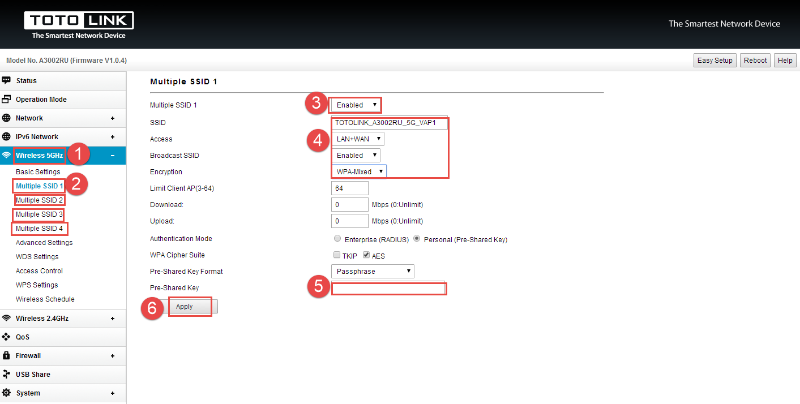Viewport: 800px width, 404px height.
Task: Click the Reboot button
Action: (755, 61)
